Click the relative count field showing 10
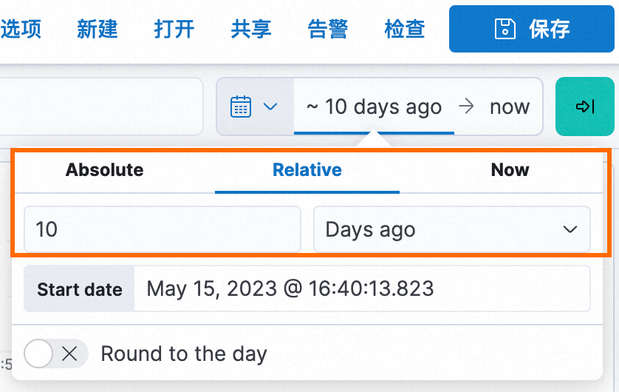This screenshot has width=619, height=392. 163,229
